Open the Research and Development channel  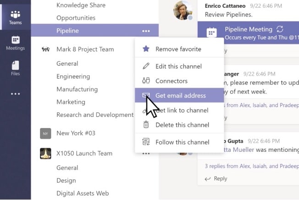click(95, 115)
